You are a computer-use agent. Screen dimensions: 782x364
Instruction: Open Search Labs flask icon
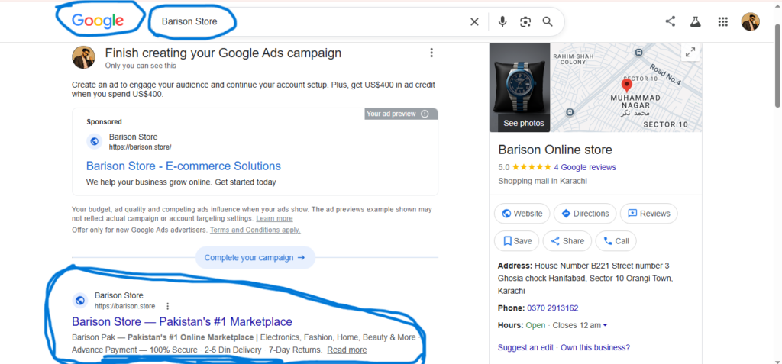point(695,21)
